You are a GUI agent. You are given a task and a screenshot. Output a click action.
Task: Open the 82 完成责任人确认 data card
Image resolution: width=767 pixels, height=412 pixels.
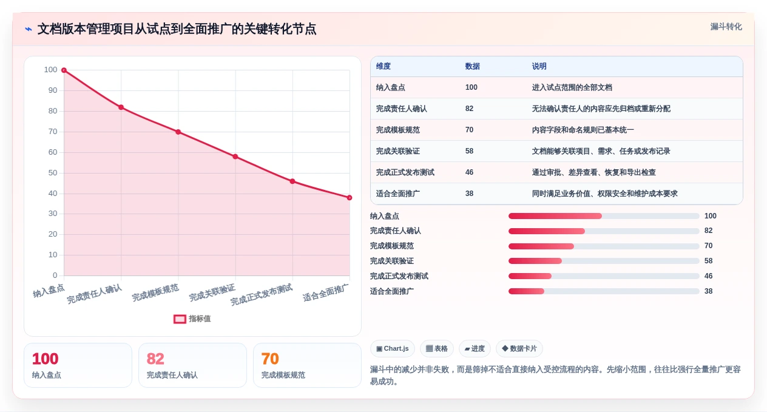(192, 365)
